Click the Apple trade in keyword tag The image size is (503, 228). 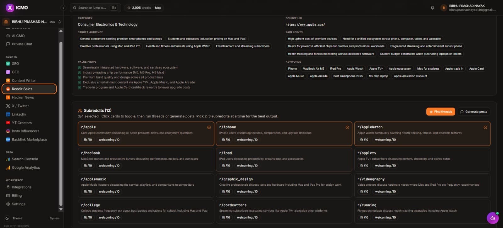pos(454,69)
